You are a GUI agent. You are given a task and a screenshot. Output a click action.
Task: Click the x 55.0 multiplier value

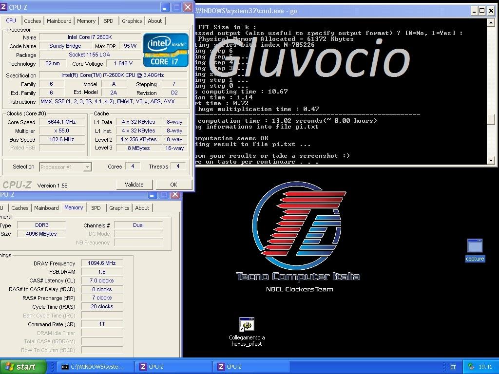click(x=62, y=131)
